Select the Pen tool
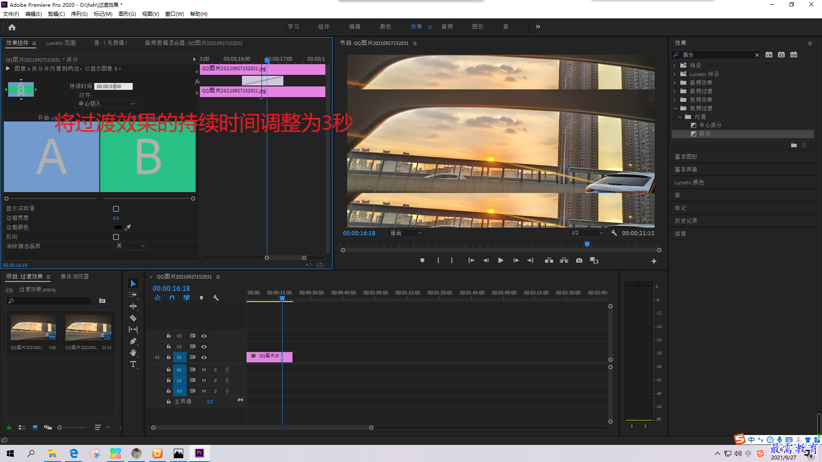 coord(133,341)
